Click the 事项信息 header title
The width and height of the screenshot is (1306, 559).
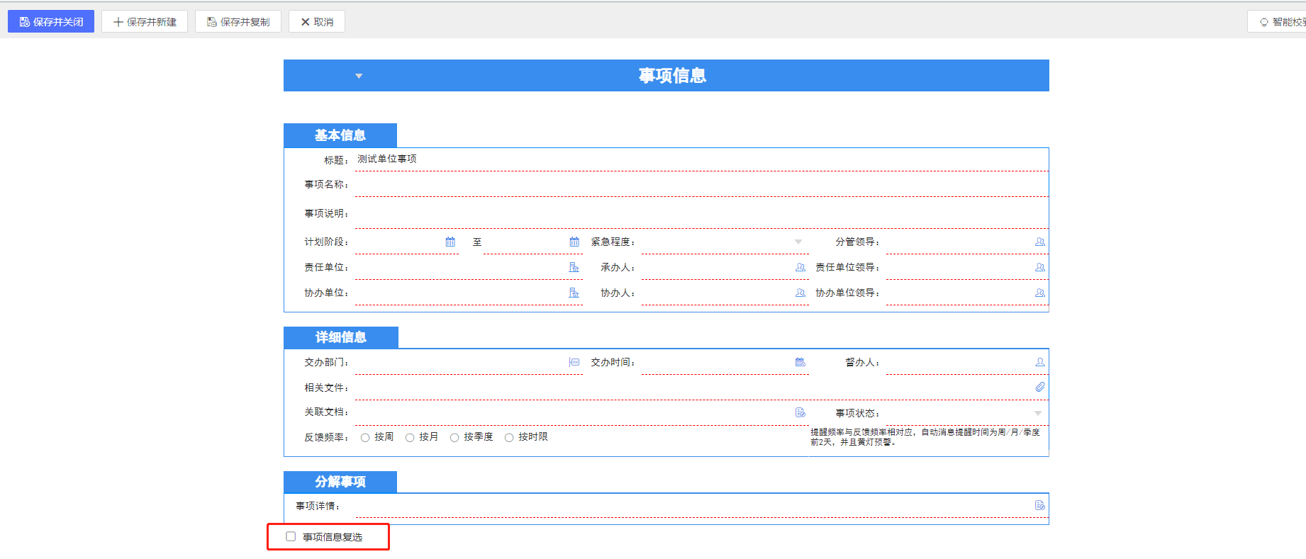(672, 76)
